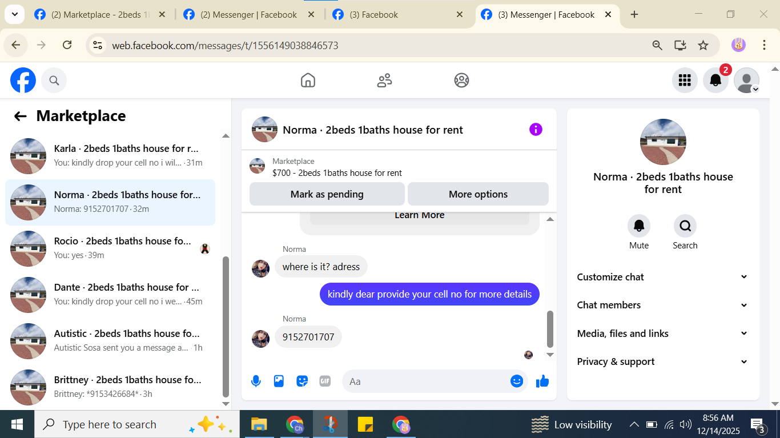Screen dimensions: 780x438
Task: View site information icon in address bar
Action: click(x=98, y=45)
